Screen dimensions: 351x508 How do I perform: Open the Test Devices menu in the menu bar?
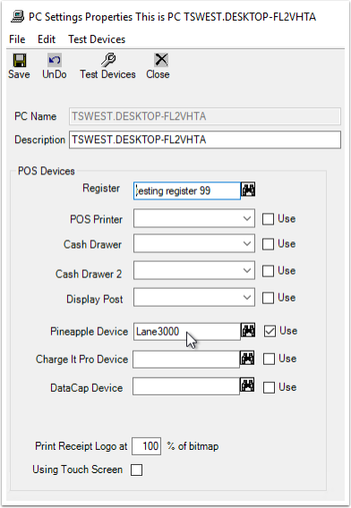(x=97, y=39)
